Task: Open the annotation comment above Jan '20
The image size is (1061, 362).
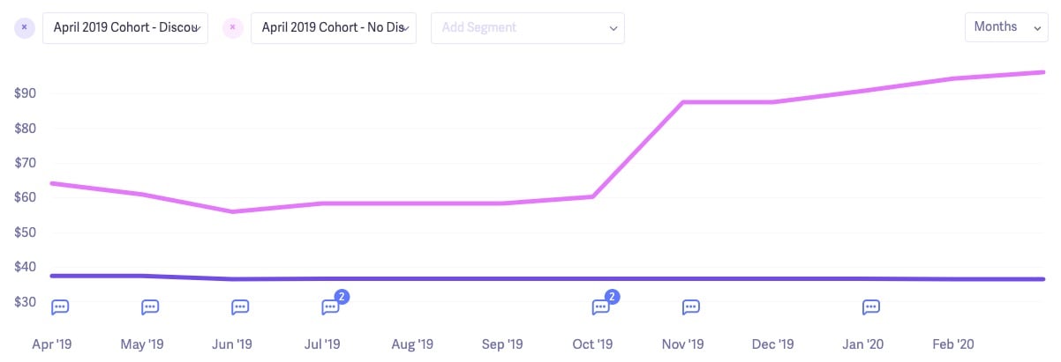Action: [871, 307]
